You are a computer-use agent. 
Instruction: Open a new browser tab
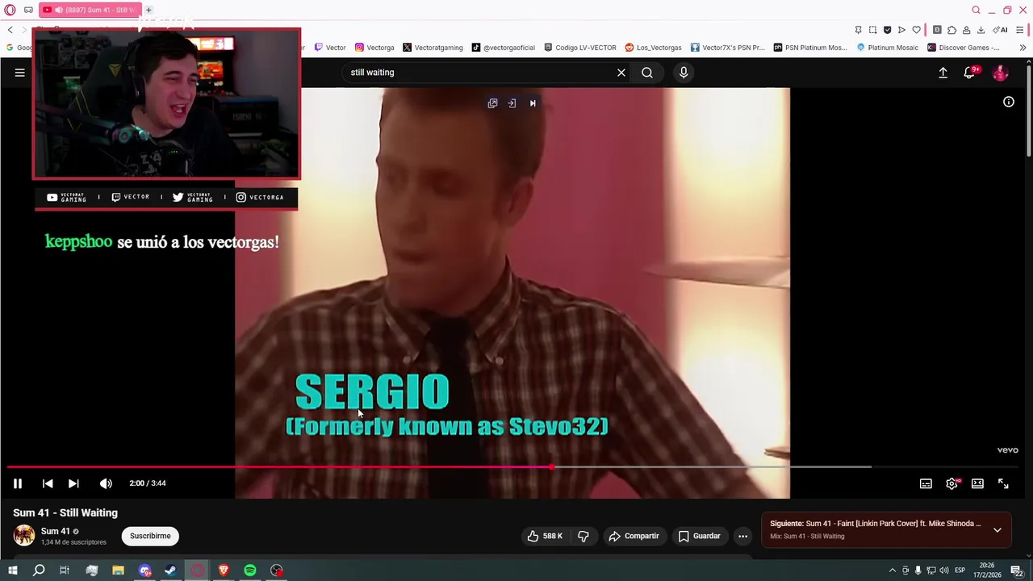coord(148,10)
